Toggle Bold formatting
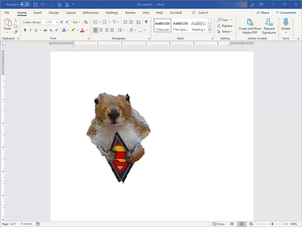The image size is (302, 227). [x=25, y=30]
